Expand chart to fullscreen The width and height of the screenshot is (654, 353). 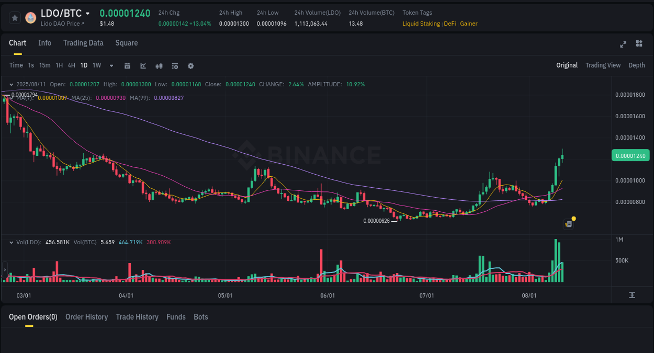[623, 44]
